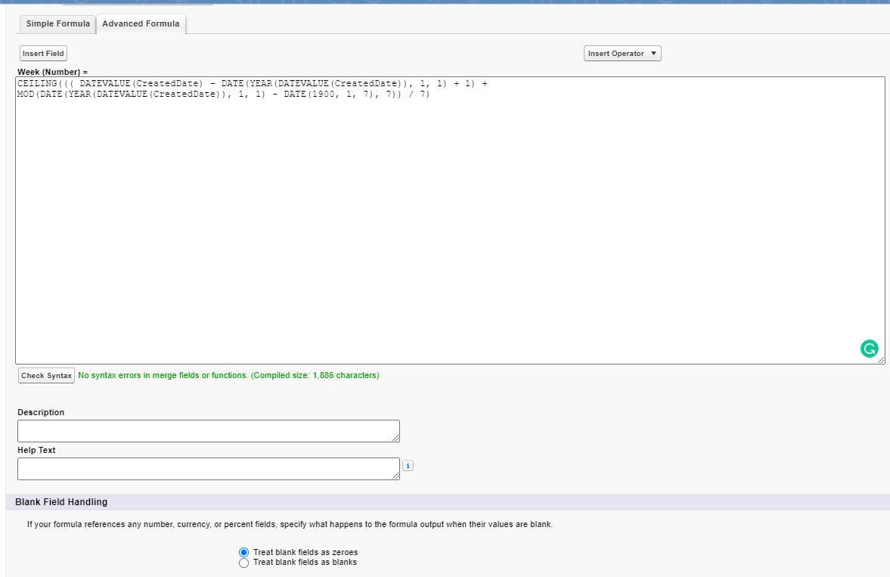
Task: Run Check Syntax on the formula
Action: tap(45, 375)
